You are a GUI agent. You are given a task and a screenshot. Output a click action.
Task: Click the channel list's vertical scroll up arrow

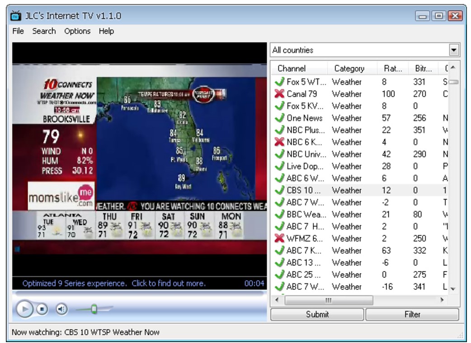(453, 67)
